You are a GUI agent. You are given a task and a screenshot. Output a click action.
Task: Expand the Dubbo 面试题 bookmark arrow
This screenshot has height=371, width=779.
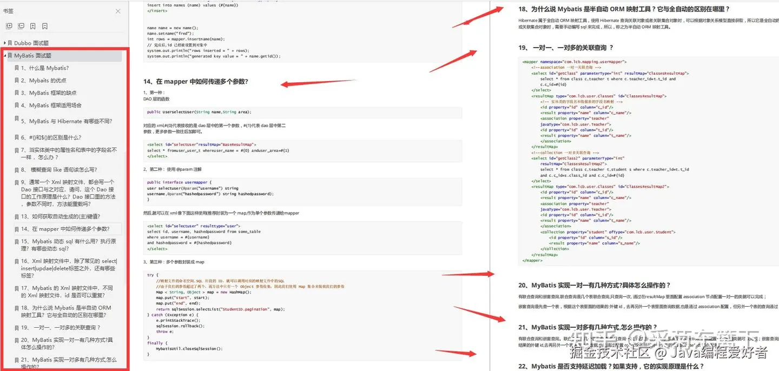click(5, 43)
